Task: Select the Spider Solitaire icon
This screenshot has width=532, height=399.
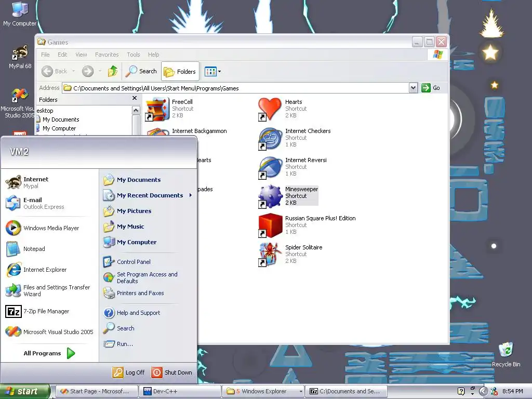Action: [270, 255]
